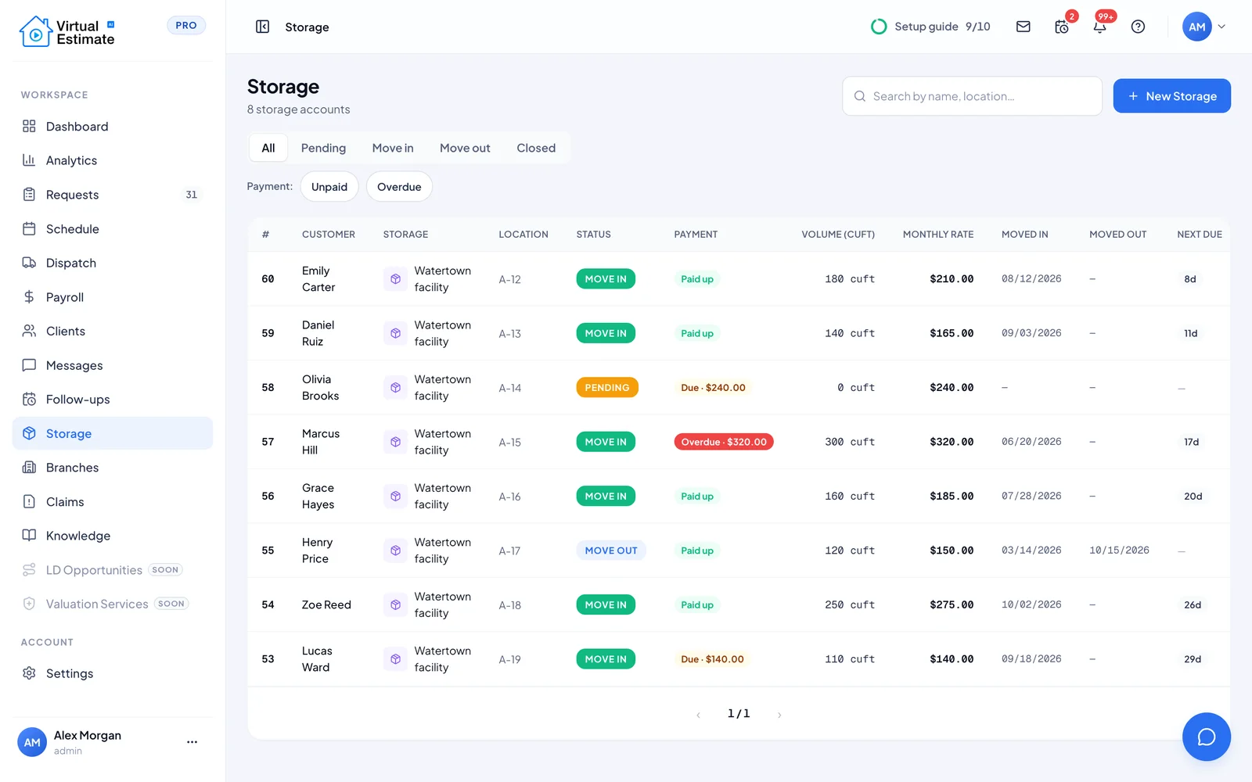Screen dimensions: 1252x782
Task: Open the Follow-ups page in the sidebar
Action: coord(113,400)
